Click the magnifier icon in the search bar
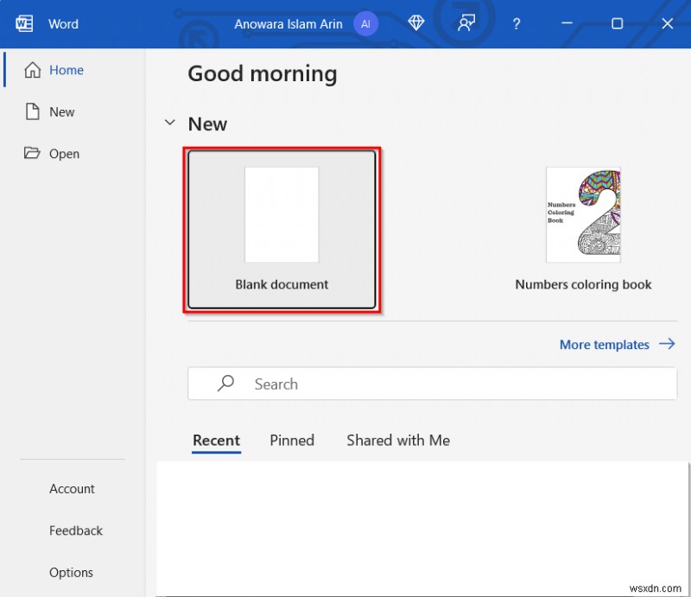This screenshot has height=597, width=691. [x=225, y=384]
